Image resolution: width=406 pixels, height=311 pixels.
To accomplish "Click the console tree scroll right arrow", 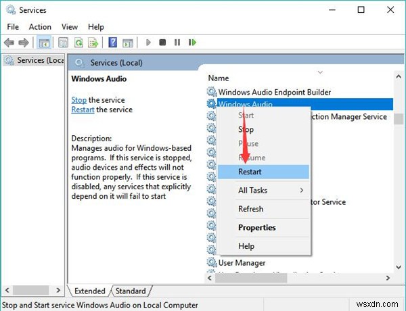I will pyautogui.click(x=58, y=290).
